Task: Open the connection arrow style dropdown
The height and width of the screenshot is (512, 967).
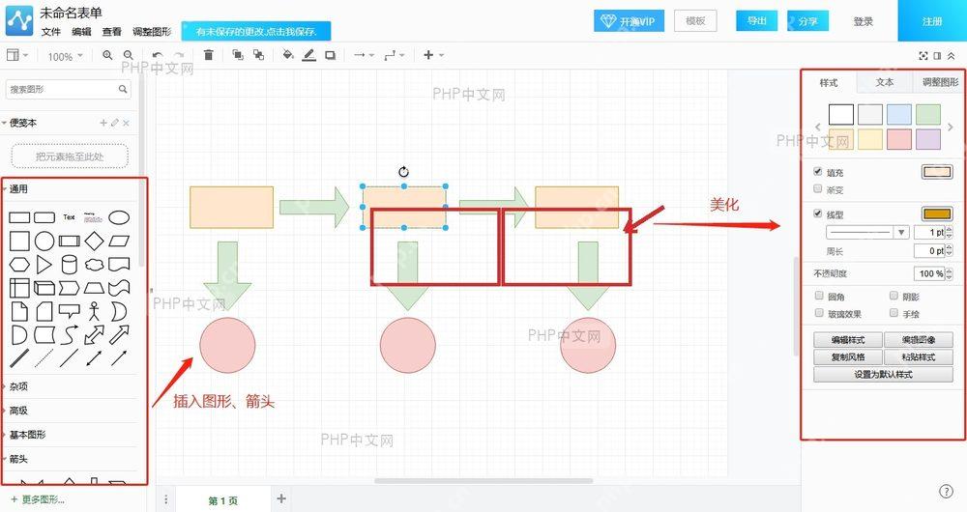Action: [364, 55]
